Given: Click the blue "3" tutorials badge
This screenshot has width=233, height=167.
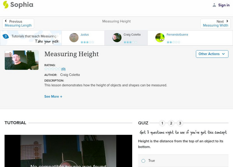Looking at the screenshot, I should (5, 36).
